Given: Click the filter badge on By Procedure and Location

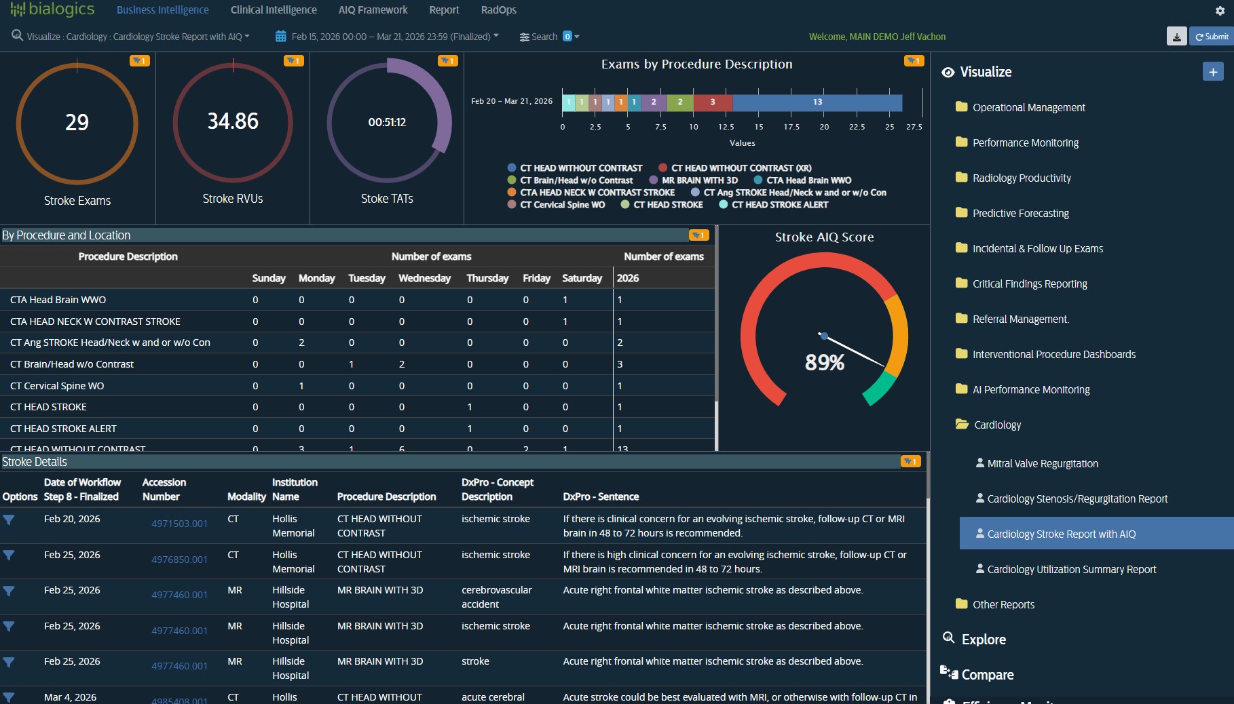Looking at the screenshot, I should coord(698,235).
